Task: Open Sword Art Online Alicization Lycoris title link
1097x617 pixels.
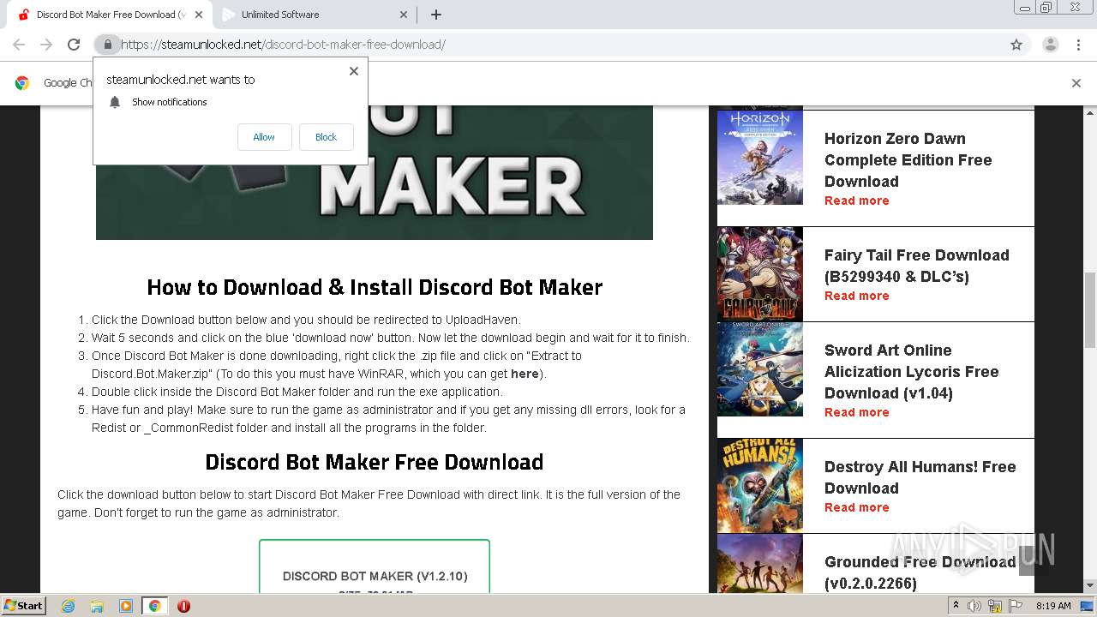Action: coord(912,371)
